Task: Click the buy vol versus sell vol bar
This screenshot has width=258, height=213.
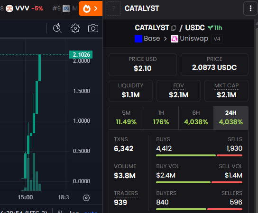Action: [199, 182]
